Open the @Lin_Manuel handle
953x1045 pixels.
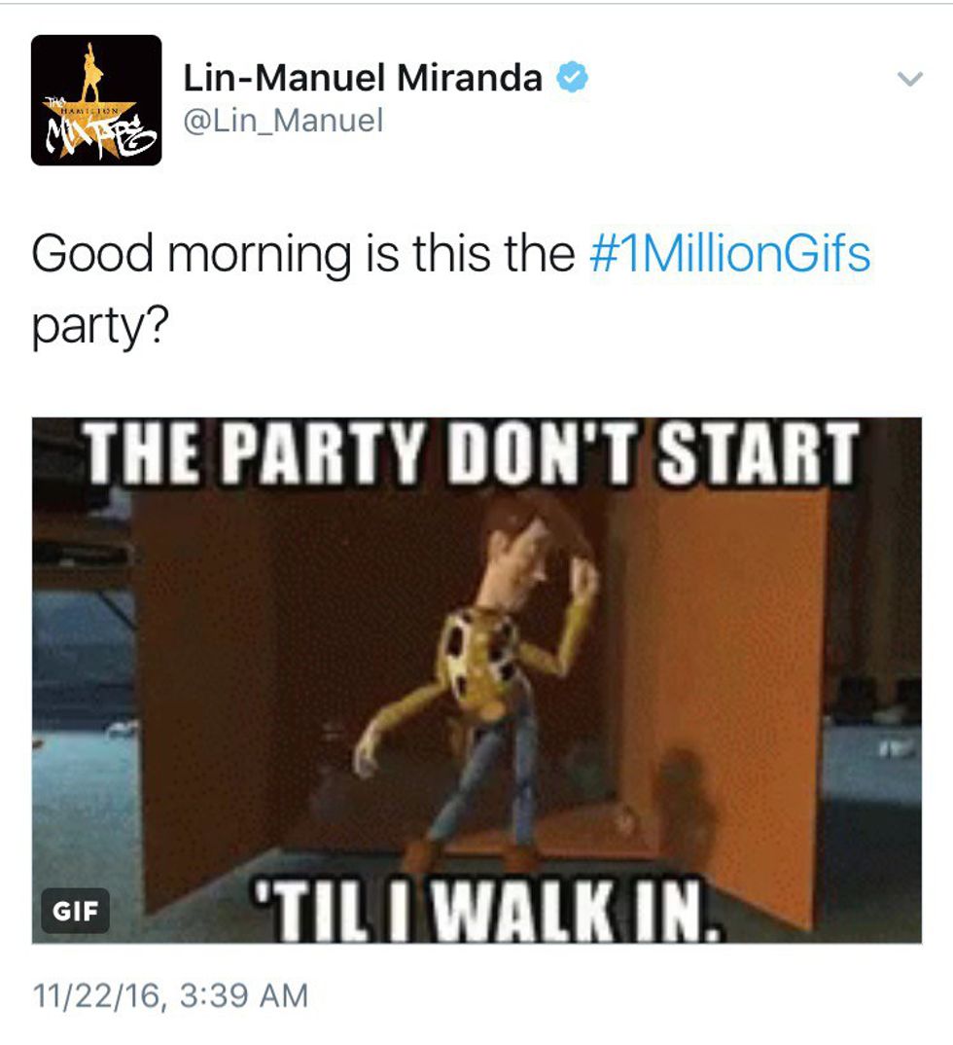tap(283, 121)
